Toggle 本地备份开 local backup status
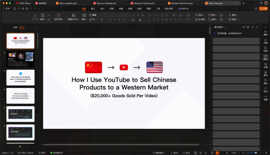Image resolution: width=270 pixels, height=155 pixels. click(56, 153)
